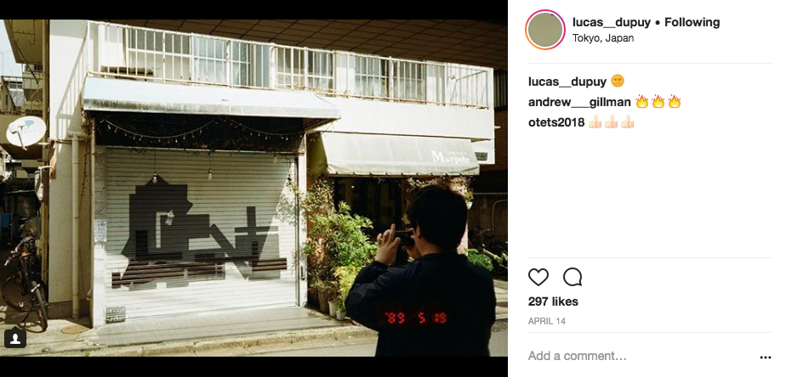Screen dimensions: 792x377
Task: Show tagged people icon on photo
Action: coord(15,337)
